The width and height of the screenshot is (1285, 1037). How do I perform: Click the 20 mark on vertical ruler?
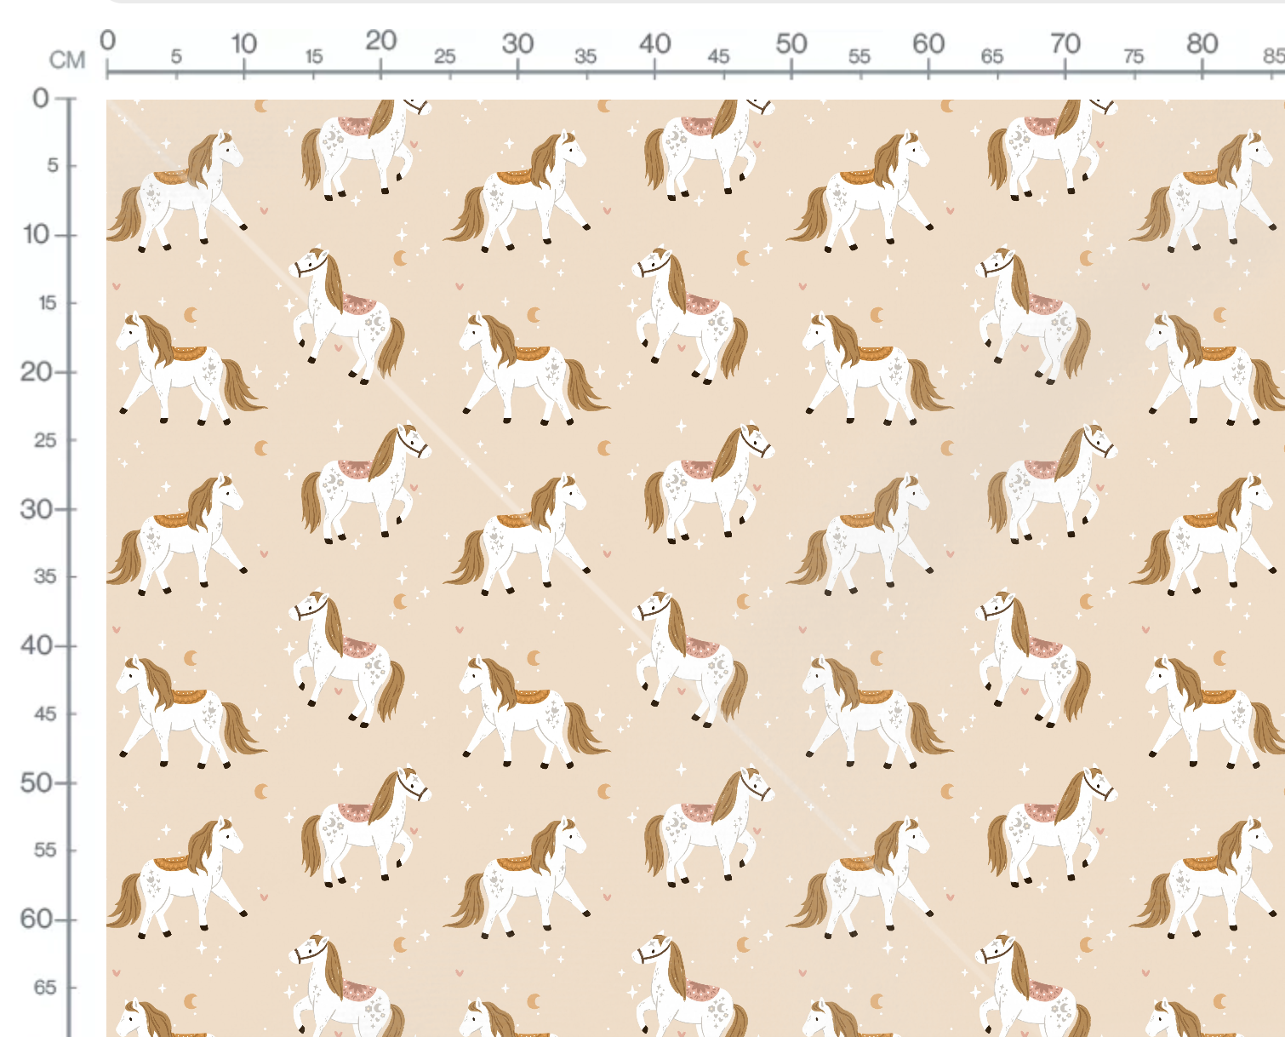click(37, 371)
